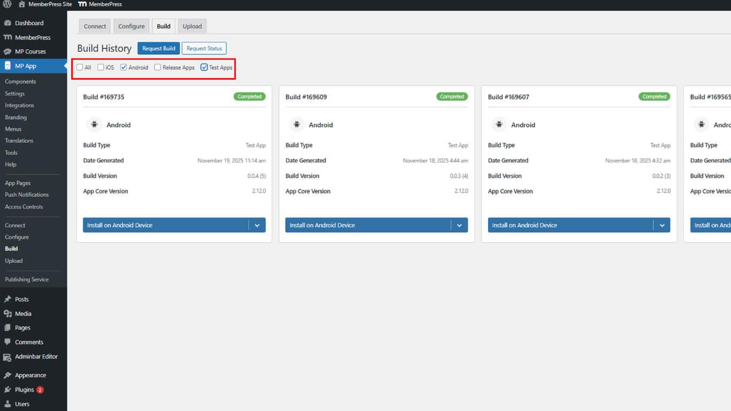This screenshot has width=731, height=411.
Task: Click the Request Build button
Action: [x=158, y=49]
